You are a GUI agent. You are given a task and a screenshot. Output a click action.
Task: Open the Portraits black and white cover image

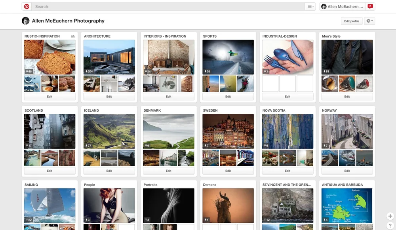(x=168, y=205)
